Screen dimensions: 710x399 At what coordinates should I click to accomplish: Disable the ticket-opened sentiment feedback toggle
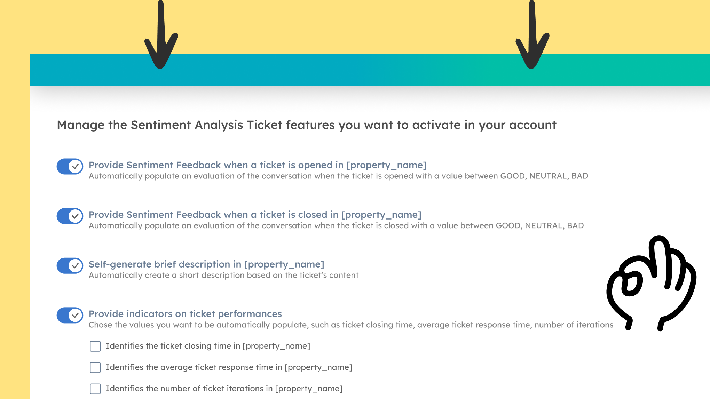tap(70, 167)
